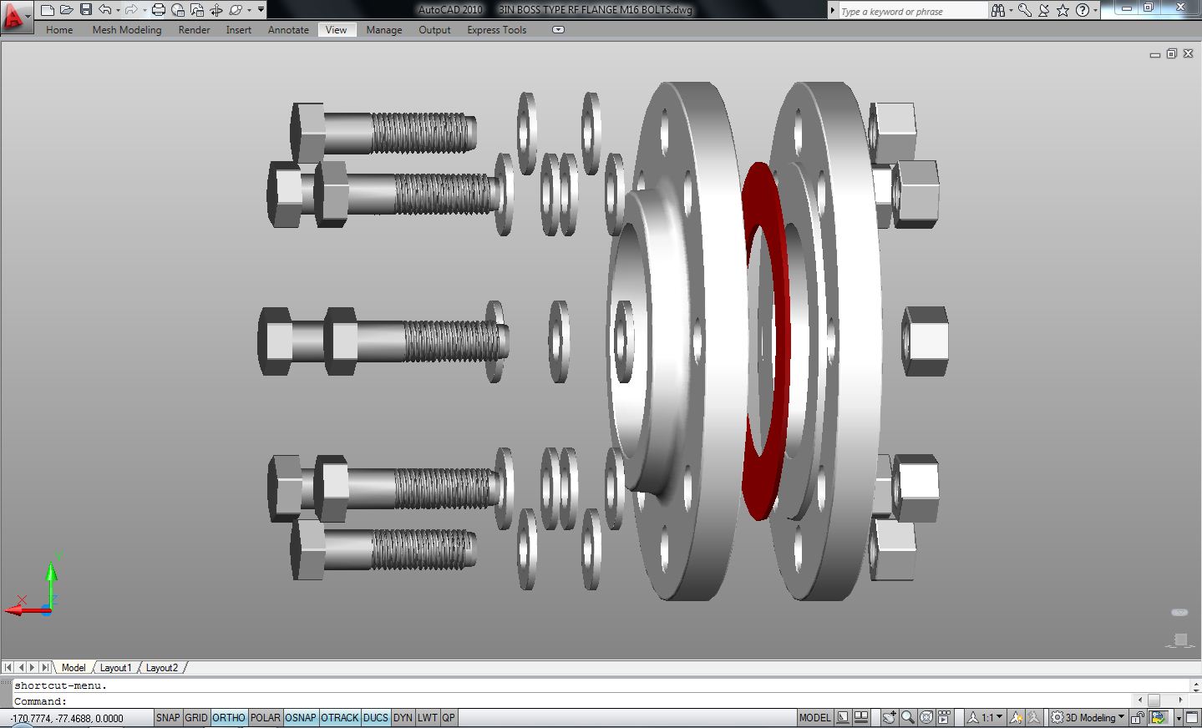Switch to the Home ribbon tab

(x=59, y=30)
